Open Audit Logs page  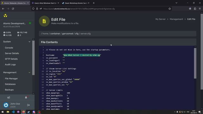coord(10,65)
